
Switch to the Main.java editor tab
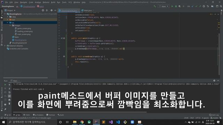pyautogui.click(x=87, y=10)
